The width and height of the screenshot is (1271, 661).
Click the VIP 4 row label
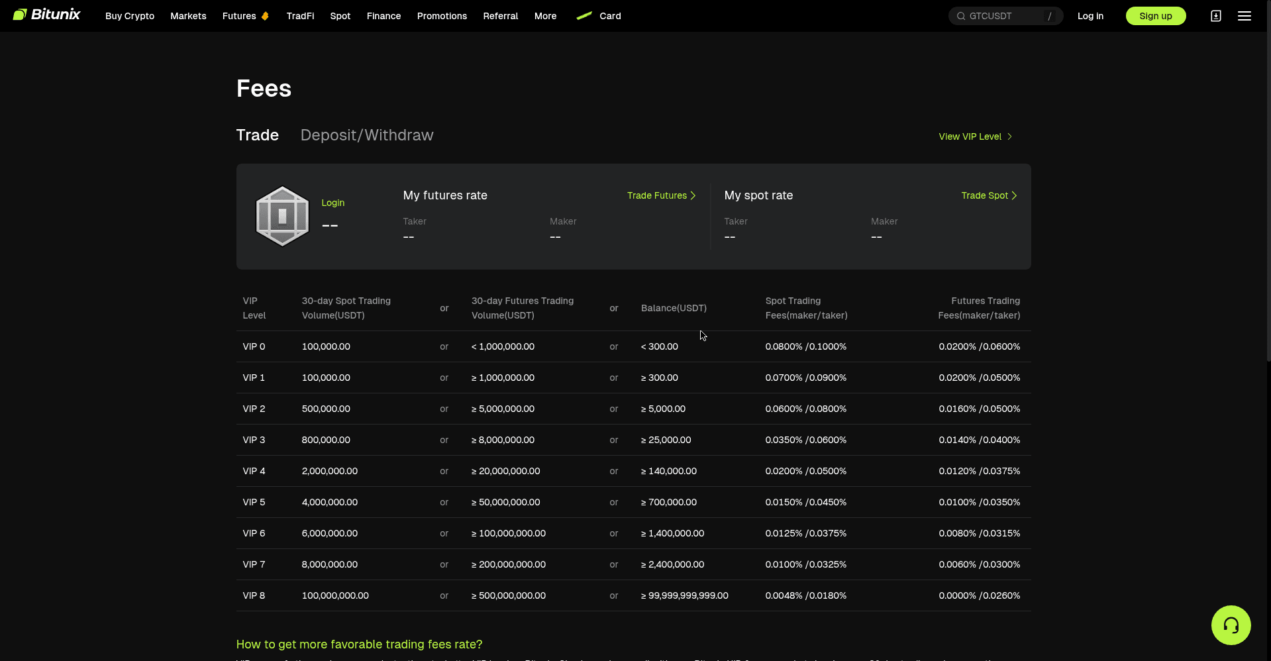coord(254,471)
